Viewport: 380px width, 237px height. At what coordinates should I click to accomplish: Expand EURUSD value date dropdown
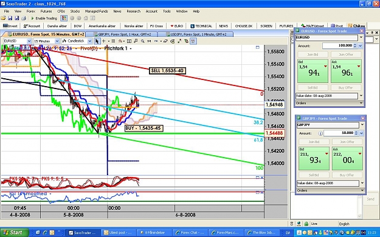pos(361,96)
